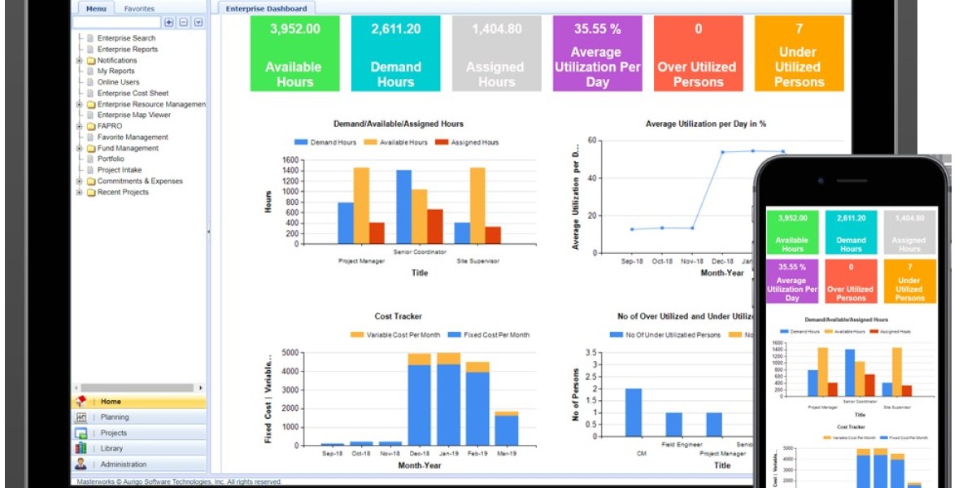The image size is (976, 488).
Task: Switch to the Menu tab
Action: [x=96, y=9]
